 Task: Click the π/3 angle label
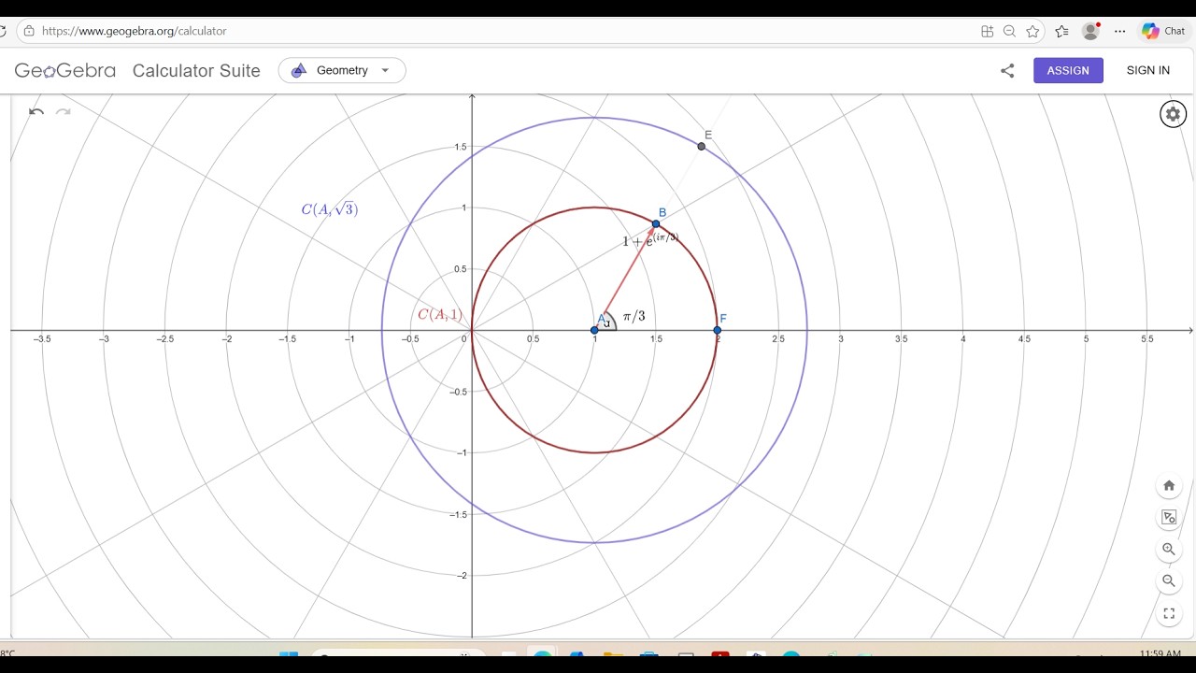634,317
